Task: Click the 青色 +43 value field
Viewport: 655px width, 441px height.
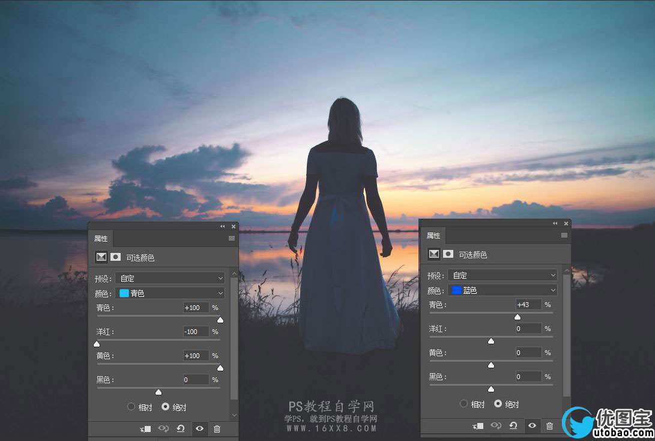Action: pyautogui.click(x=528, y=305)
